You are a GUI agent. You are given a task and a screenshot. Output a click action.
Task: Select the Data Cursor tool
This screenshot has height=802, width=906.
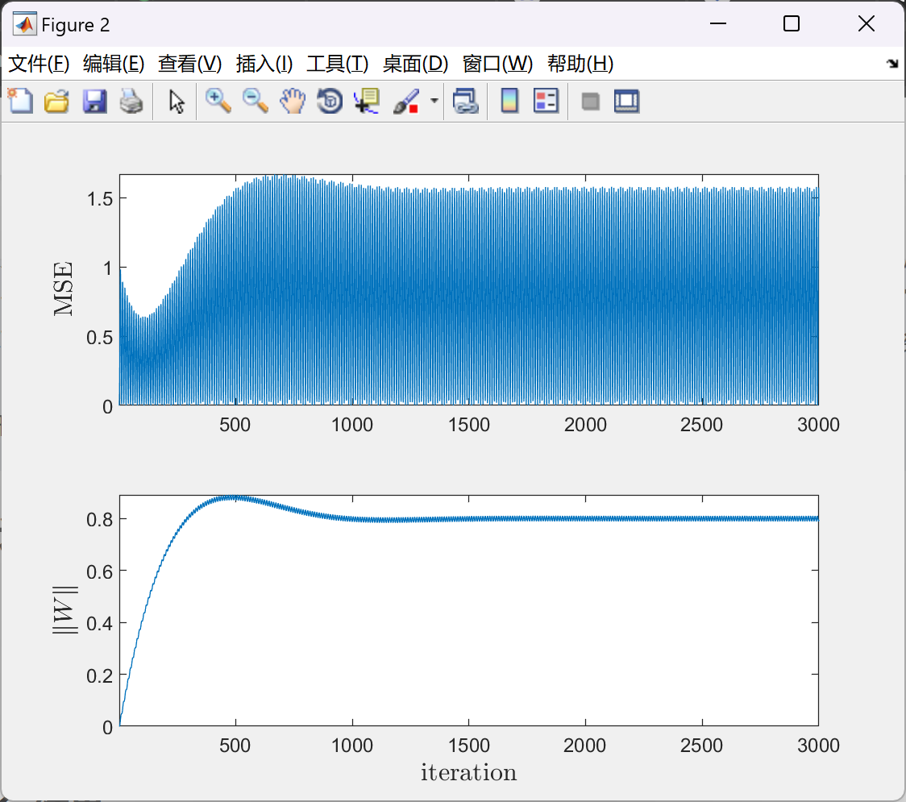point(367,101)
